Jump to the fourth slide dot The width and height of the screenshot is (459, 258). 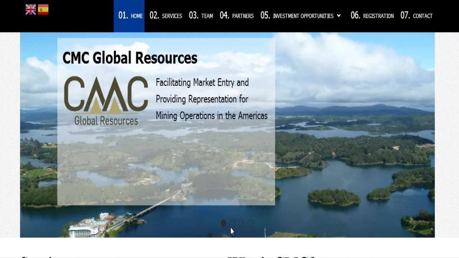[x=250, y=223]
